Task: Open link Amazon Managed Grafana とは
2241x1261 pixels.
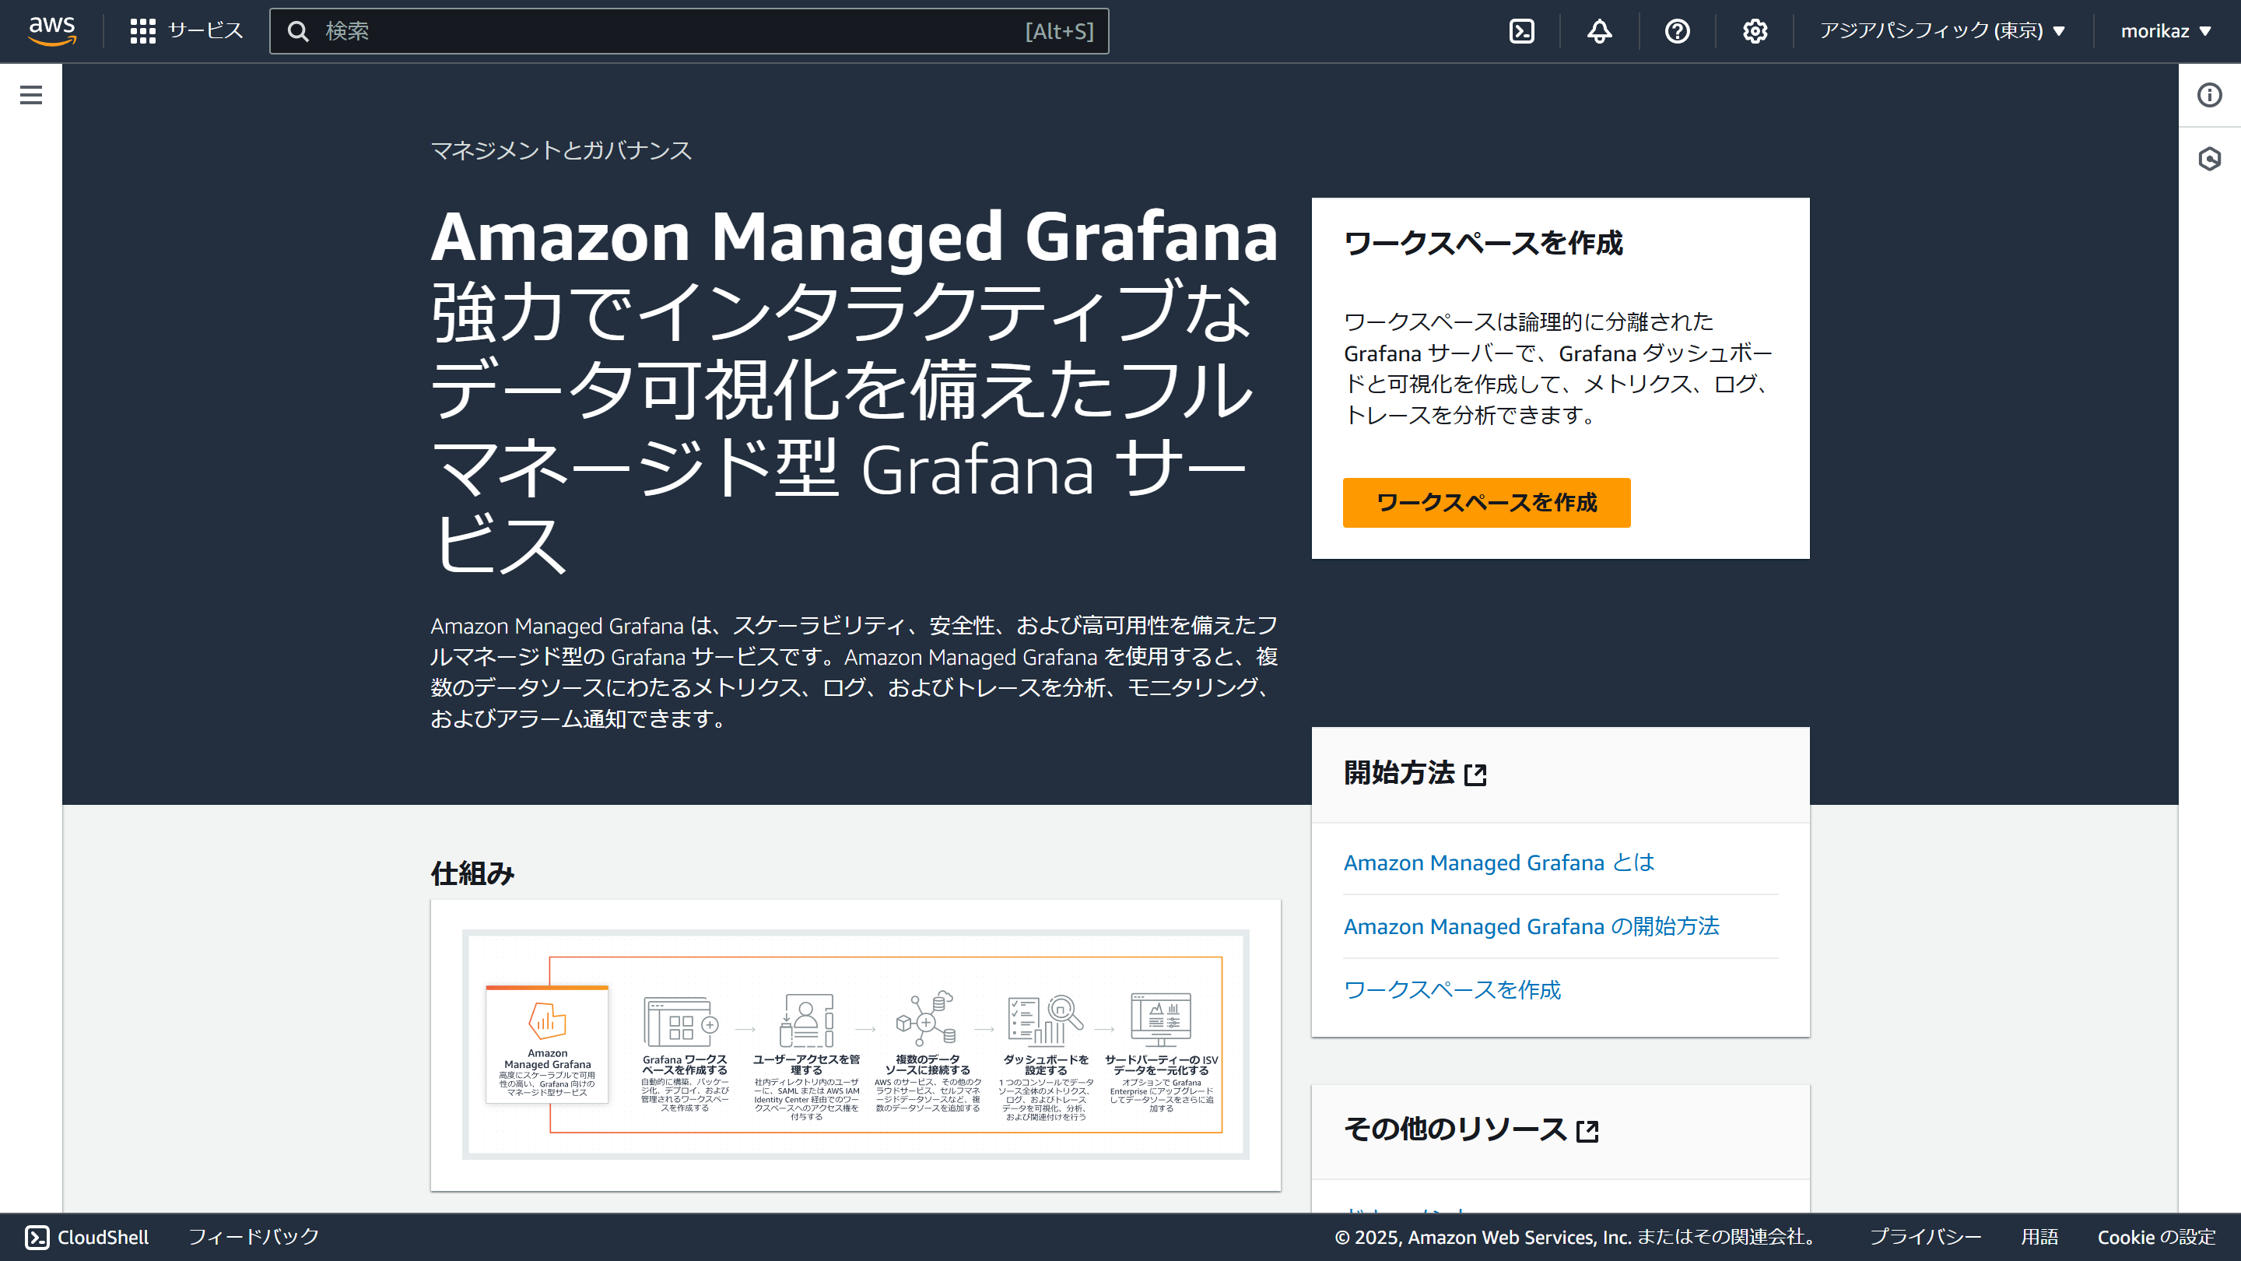Action: click(x=1499, y=862)
